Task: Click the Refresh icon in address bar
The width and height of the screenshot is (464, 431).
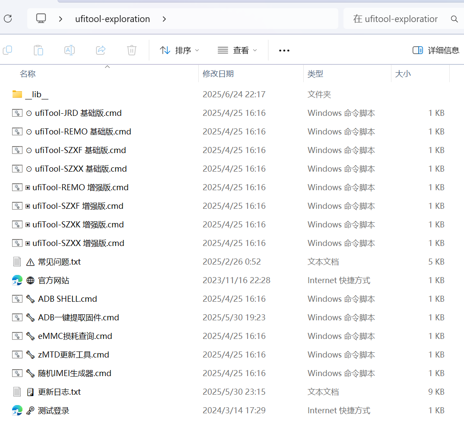Action: pos(8,19)
